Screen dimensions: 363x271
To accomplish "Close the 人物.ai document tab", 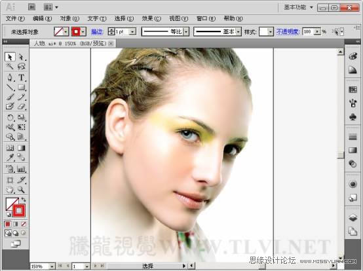I will click(x=111, y=43).
